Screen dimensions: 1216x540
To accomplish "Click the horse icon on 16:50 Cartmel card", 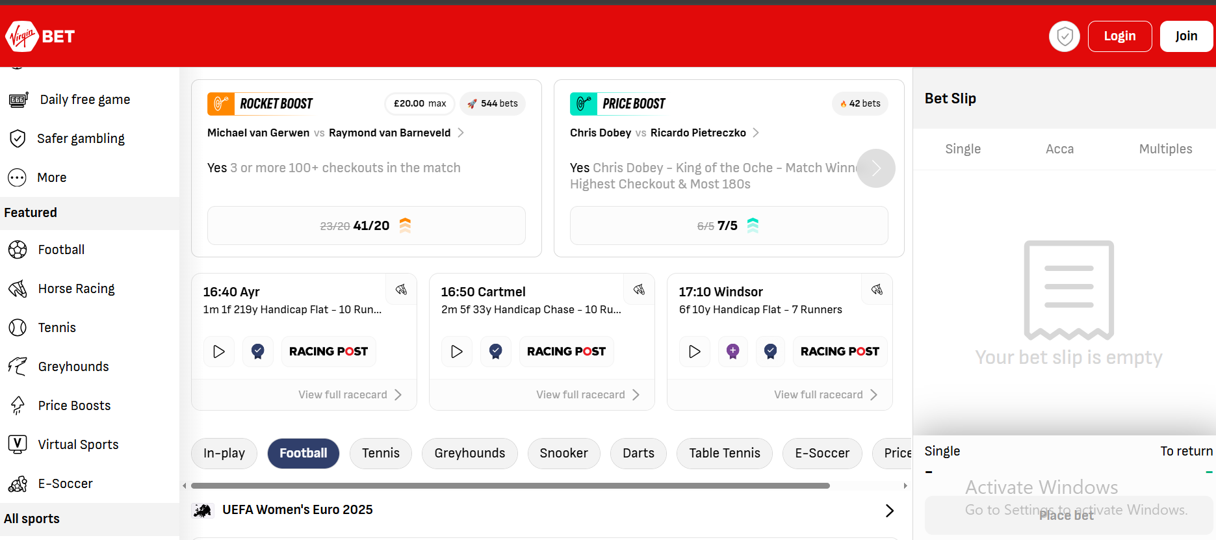I will pos(640,289).
